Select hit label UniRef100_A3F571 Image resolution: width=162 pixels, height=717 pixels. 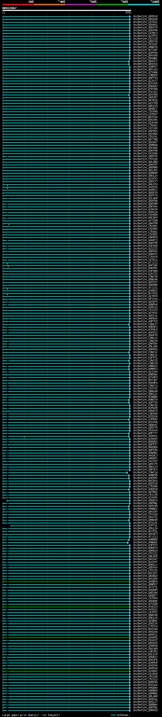145,358
